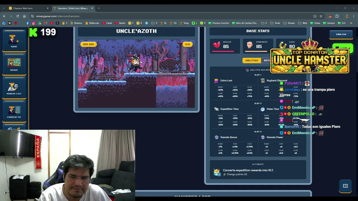The height and width of the screenshot is (201, 358).
Task: Open the Instagram bookmark icon
Action: coord(34,23)
